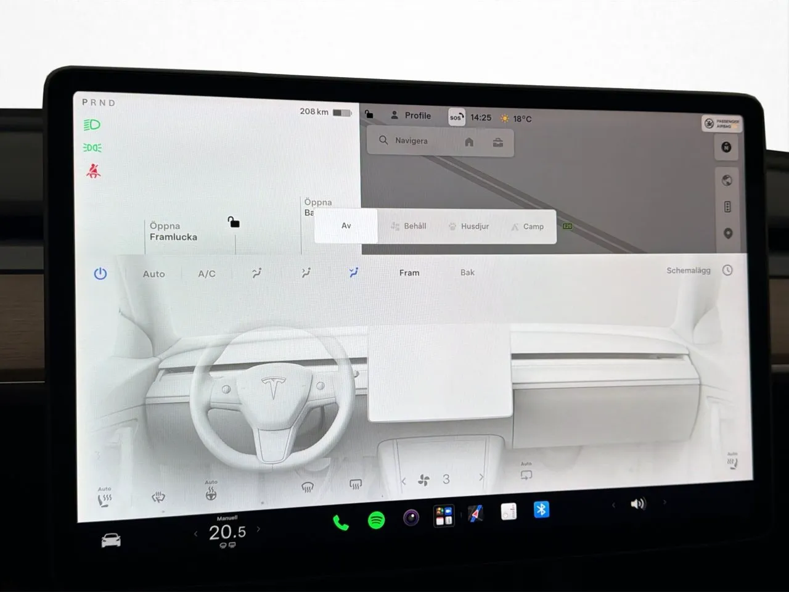Toggle the A/C setting
The image size is (789, 592).
click(x=206, y=274)
